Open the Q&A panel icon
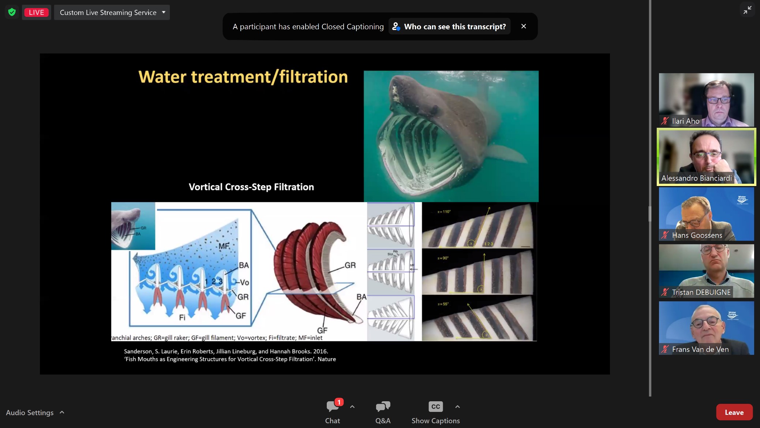The height and width of the screenshot is (428, 760). click(x=383, y=406)
